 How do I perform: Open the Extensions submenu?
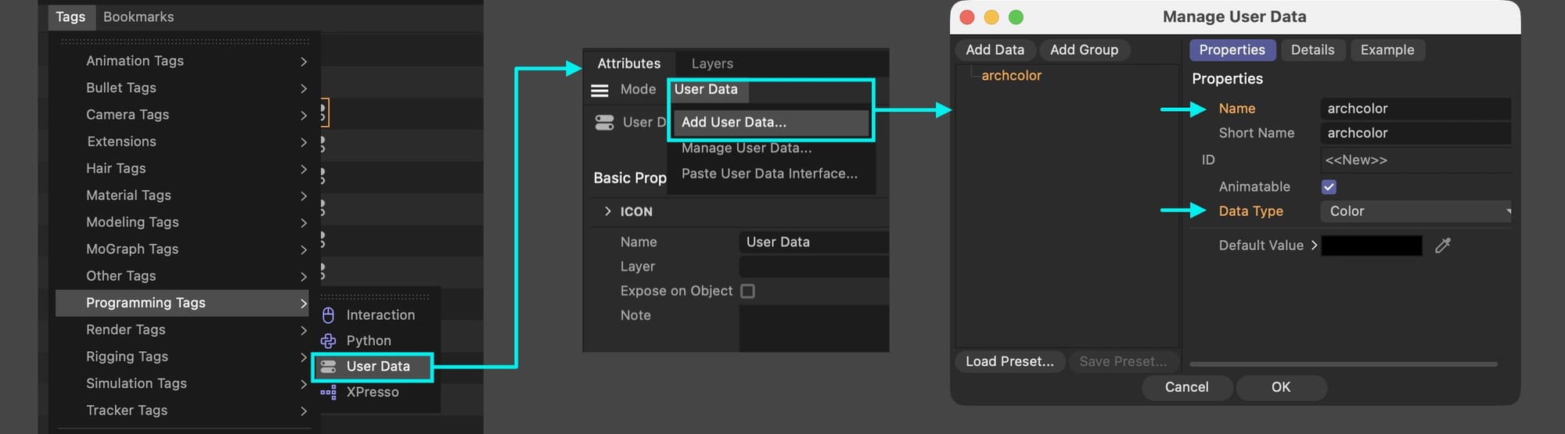182,142
